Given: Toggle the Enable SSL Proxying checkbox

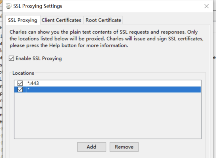Looking at the screenshot, I should pos(11,58).
